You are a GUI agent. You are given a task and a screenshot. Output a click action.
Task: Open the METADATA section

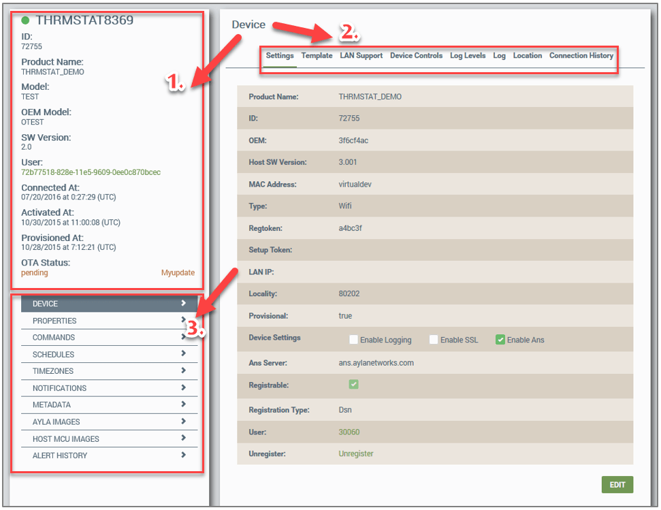[109, 405]
